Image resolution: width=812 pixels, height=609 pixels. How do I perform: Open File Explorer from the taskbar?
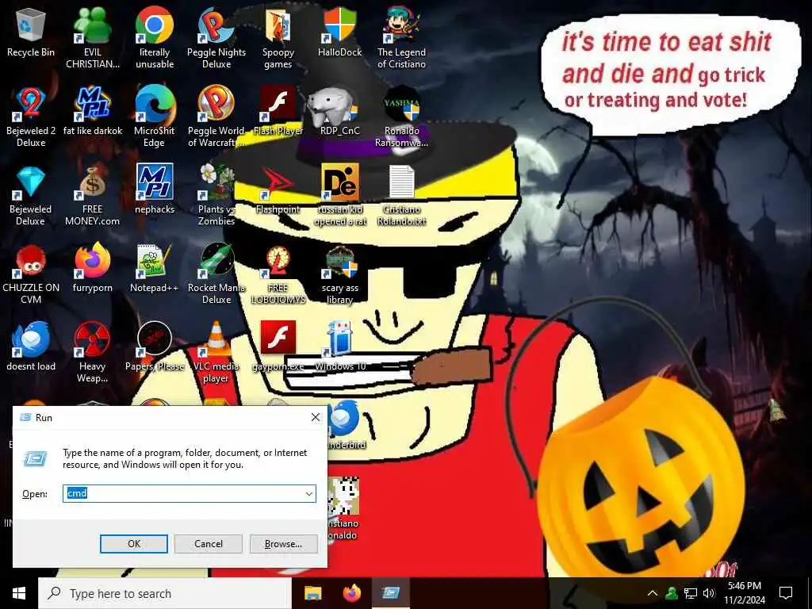point(312,593)
